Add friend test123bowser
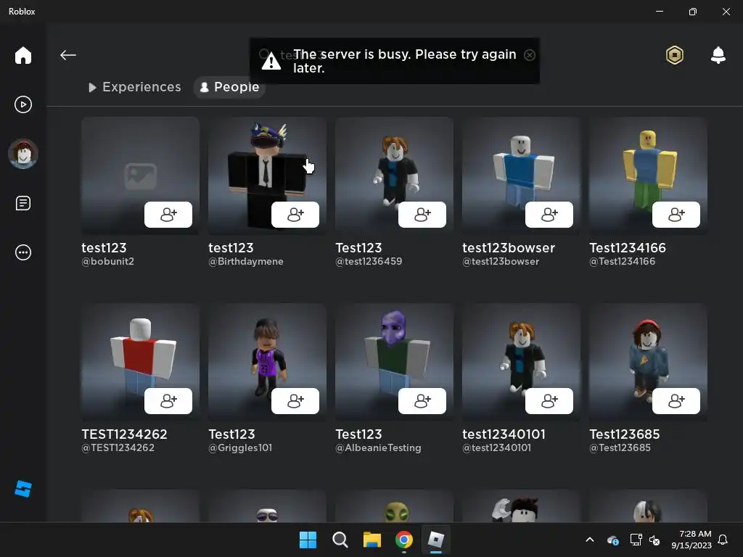This screenshot has width=743, height=557. tap(549, 215)
